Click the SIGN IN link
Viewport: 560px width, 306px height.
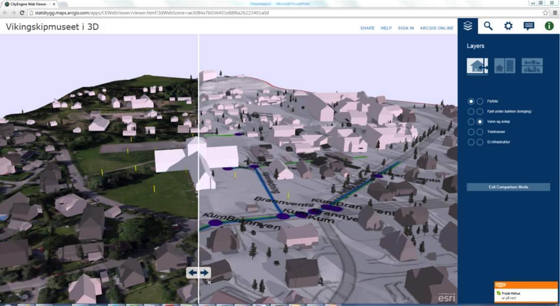[x=406, y=28]
